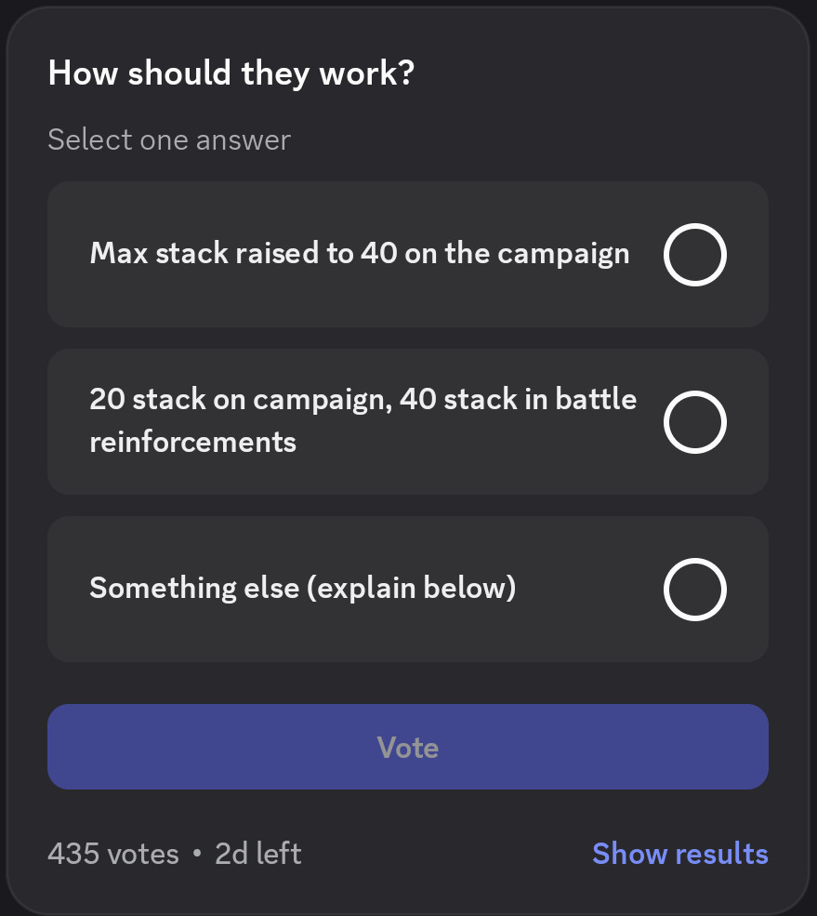Image resolution: width=817 pixels, height=916 pixels.
Task: Click the 'Select one answer' hint text
Action: point(169,139)
